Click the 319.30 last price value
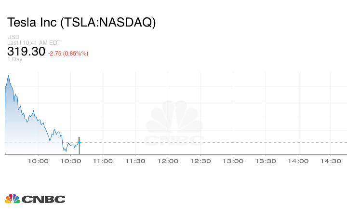The image size is (347, 217). click(26, 52)
